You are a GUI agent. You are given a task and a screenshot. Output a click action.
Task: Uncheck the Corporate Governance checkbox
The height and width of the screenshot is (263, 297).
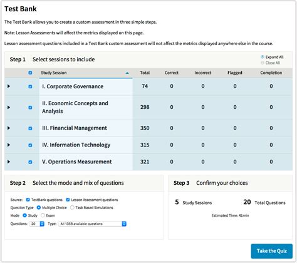coord(30,86)
